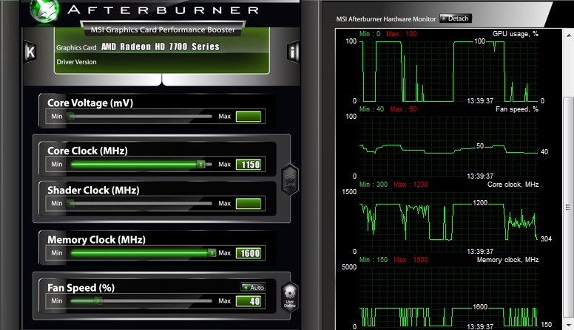The image size is (574, 330).
Task: Select the Fan Speed value field 40
Action: pos(249,301)
